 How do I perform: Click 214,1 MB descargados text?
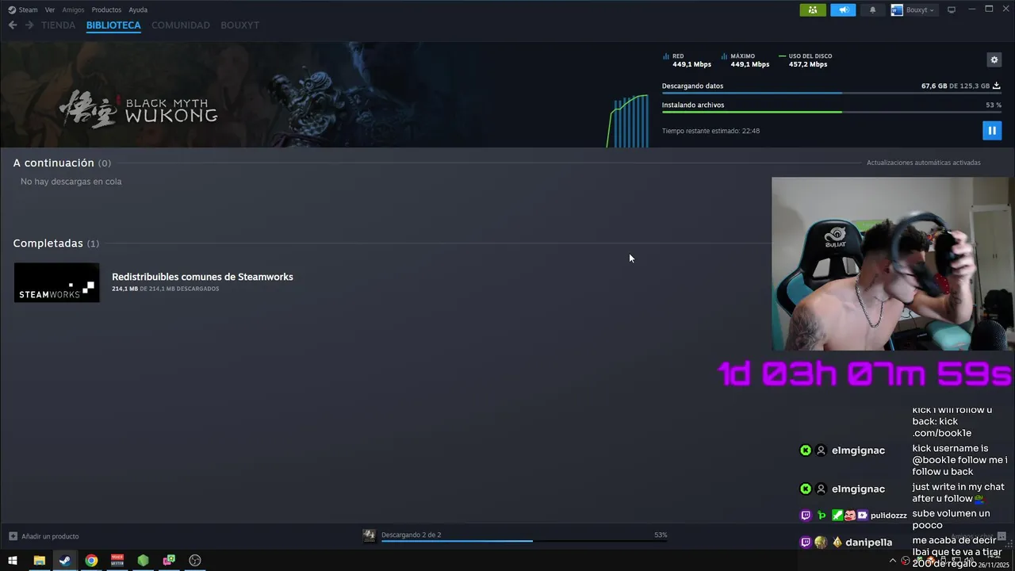click(x=165, y=289)
